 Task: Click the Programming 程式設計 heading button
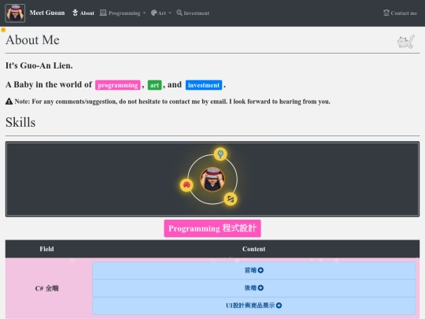click(x=213, y=228)
